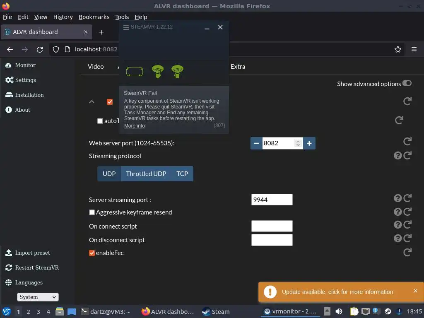The width and height of the screenshot is (424, 318).
Task: Open the Firefox application menu
Action: pyautogui.click(x=414, y=50)
